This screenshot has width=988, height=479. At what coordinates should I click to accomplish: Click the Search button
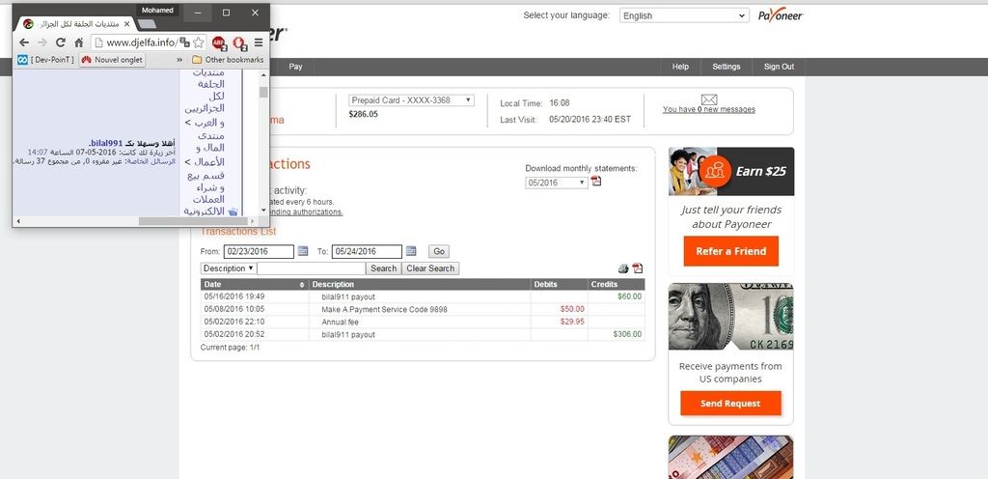tap(383, 268)
